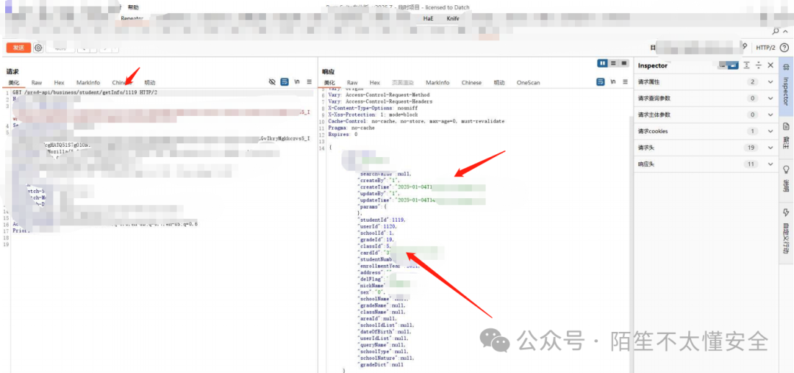
Task: Click the "gradeDict":null line in response
Action: pos(380,364)
